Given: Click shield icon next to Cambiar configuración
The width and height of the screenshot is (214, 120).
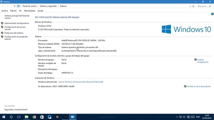Looking at the screenshot, I should [195, 60].
